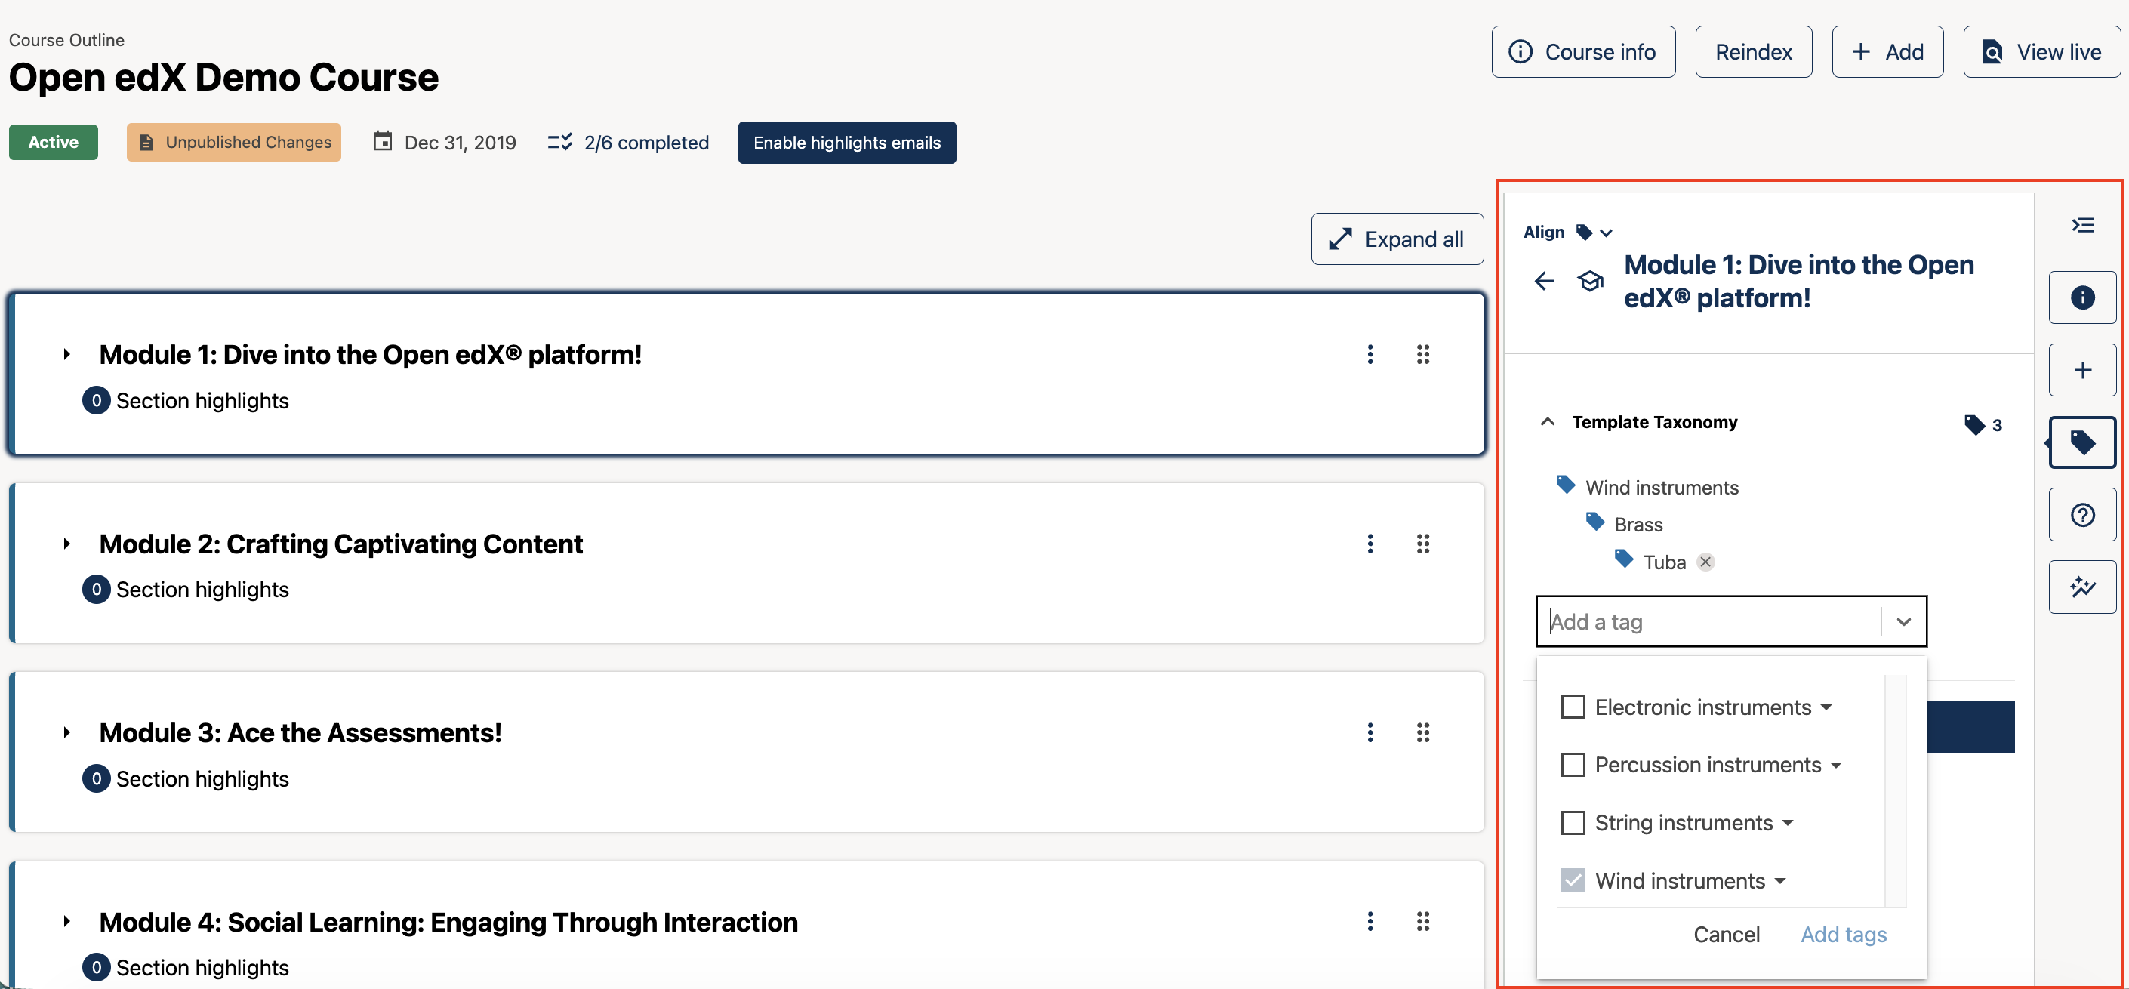
Task: Click the Unpublished Changes badge
Action: pyautogui.click(x=234, y=142)
